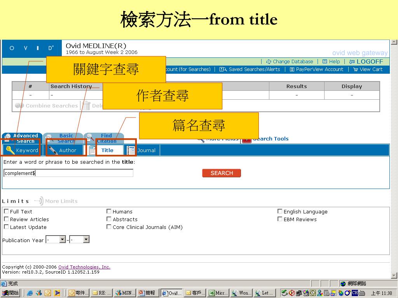The image size is (398, 298).
Task: Click the Keyword key icon
Action: (x=10, y=150)
